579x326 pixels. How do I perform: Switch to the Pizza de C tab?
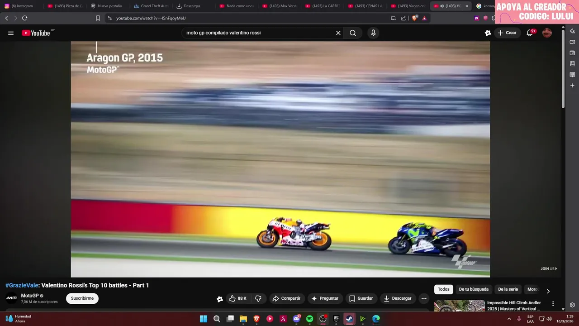pos(66,6)
